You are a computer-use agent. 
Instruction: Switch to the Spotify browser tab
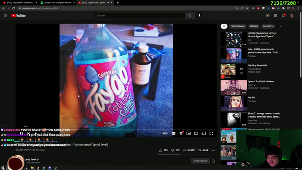tap(57, 3)
